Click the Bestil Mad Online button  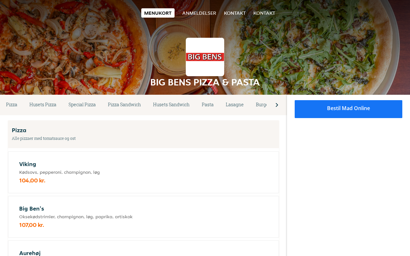coord(348,109)
